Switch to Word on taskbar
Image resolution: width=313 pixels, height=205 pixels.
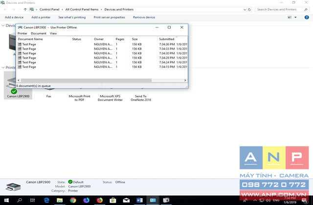coord(139,200)
